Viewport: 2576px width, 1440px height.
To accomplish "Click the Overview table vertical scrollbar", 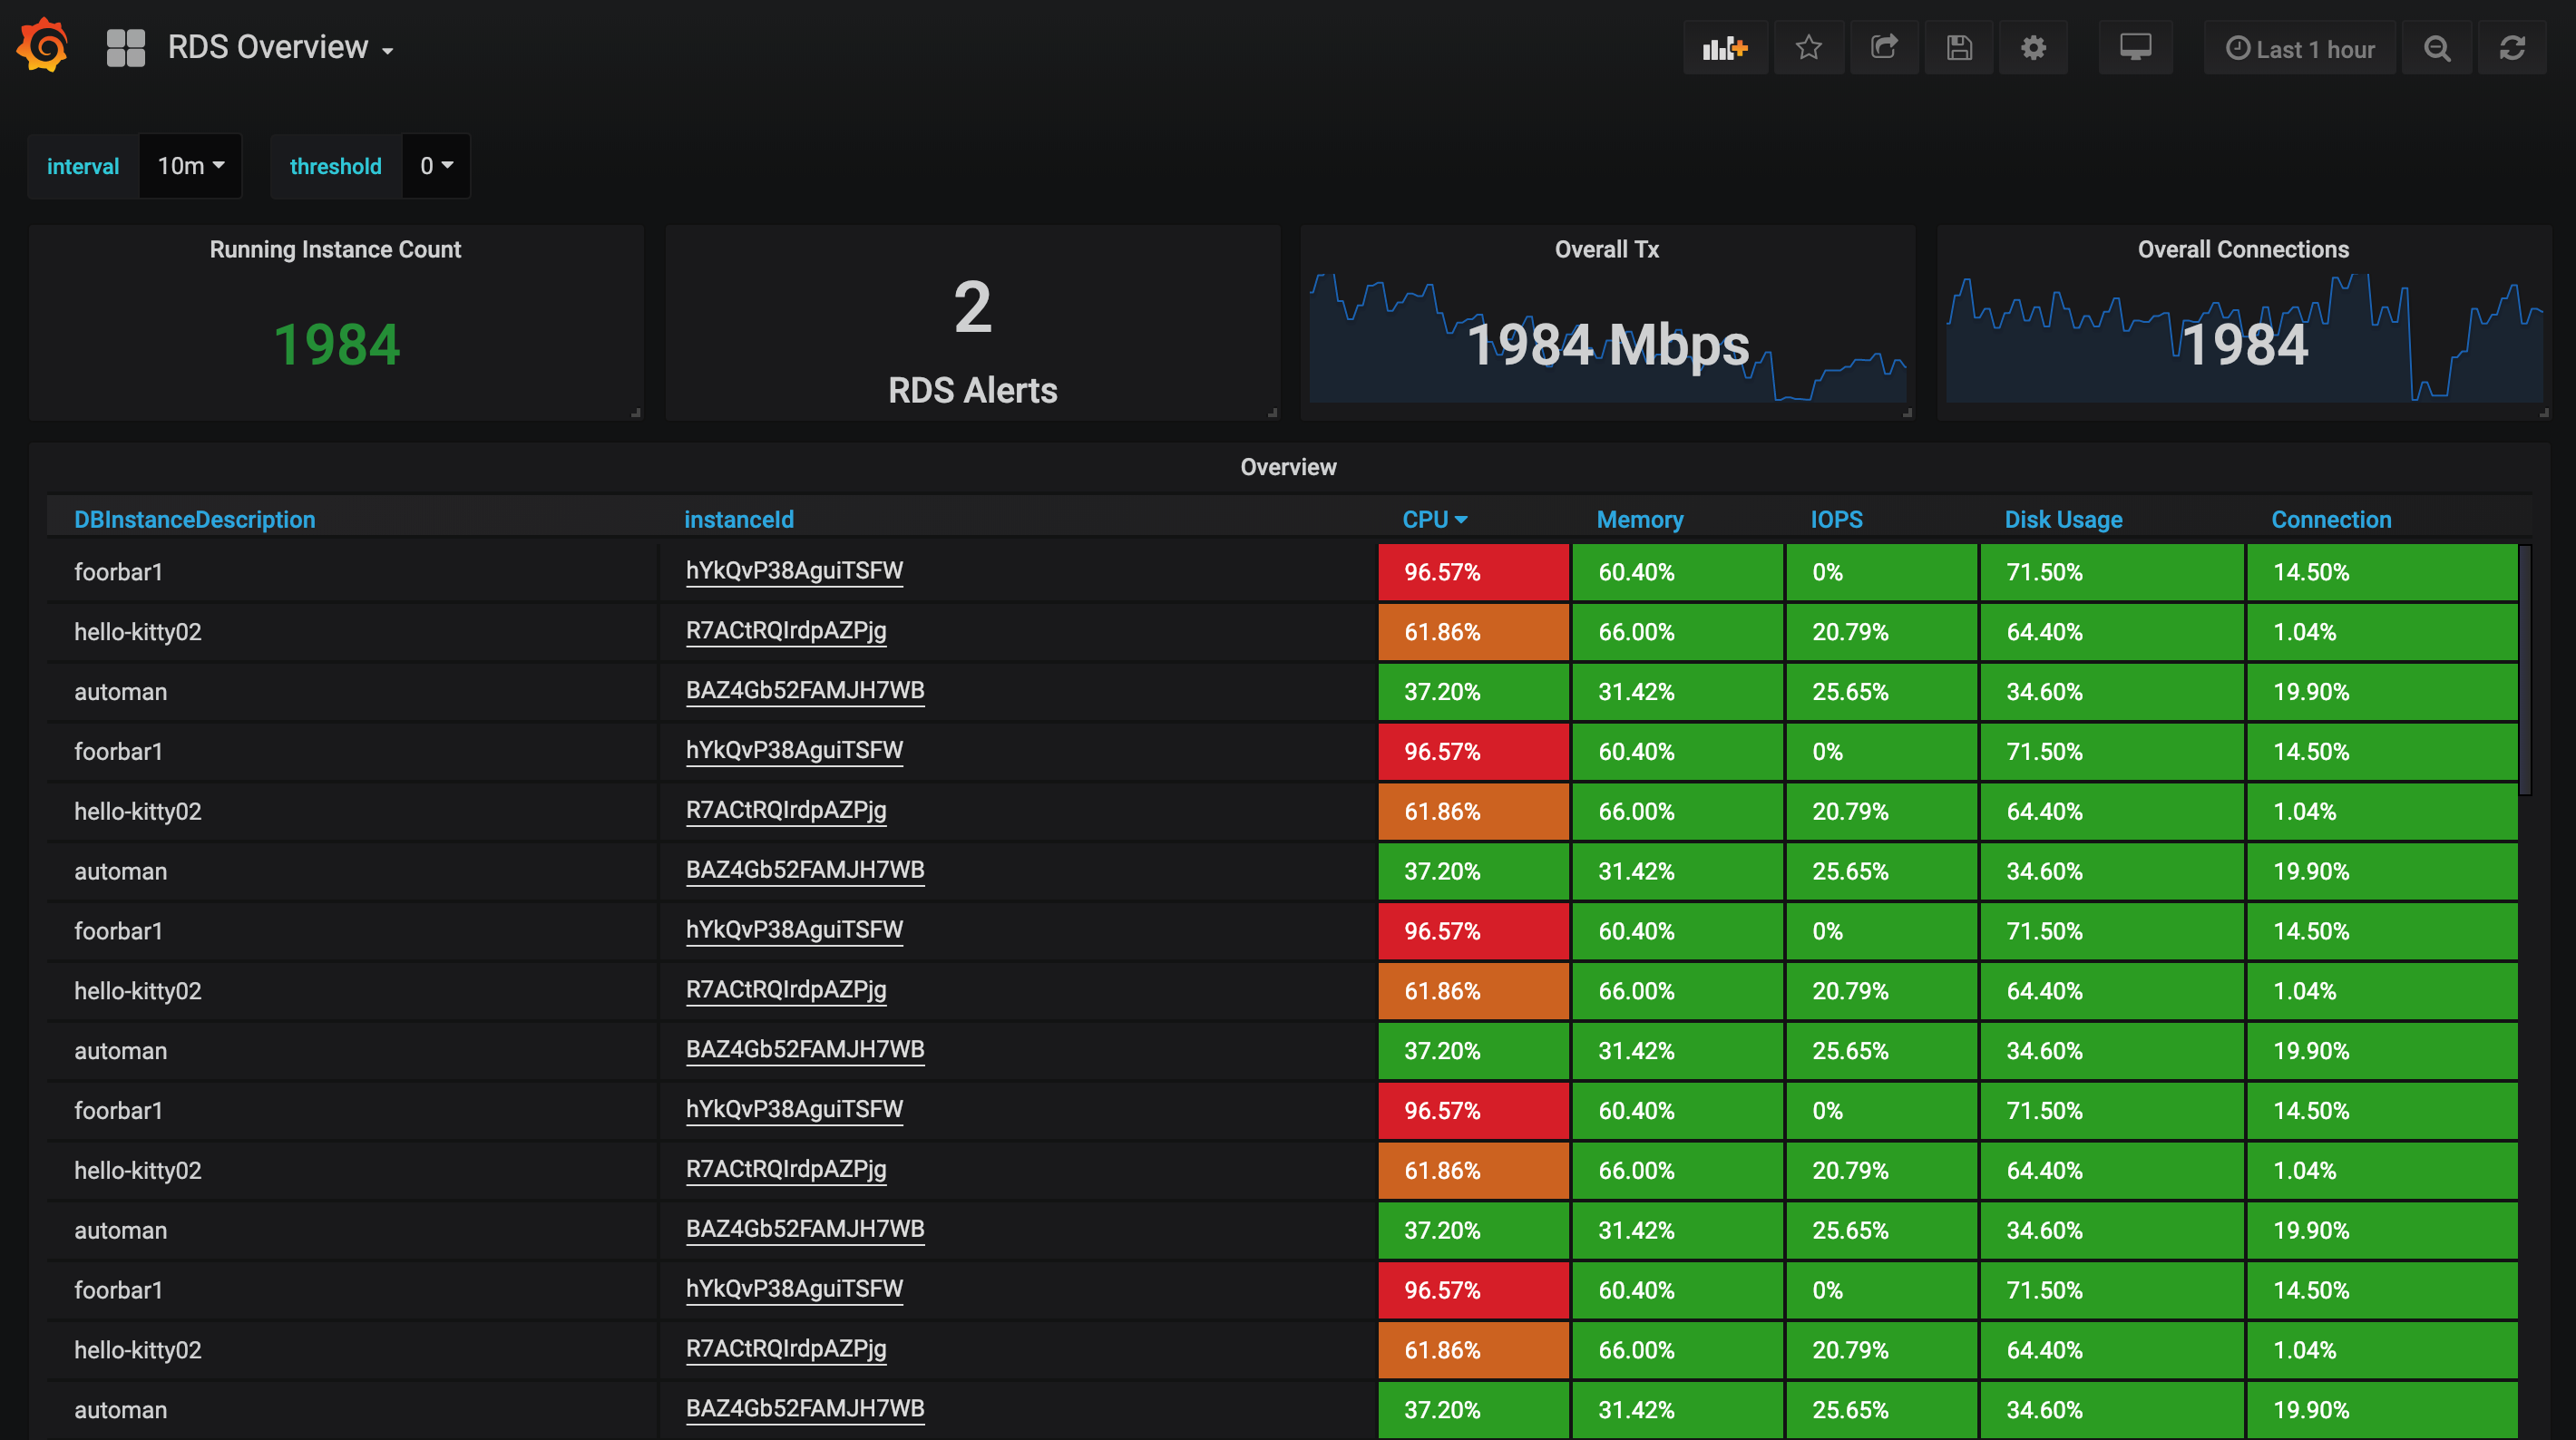I will click(2524, 669).
